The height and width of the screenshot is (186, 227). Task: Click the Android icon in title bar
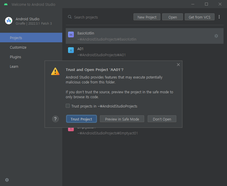pos(6,4)
